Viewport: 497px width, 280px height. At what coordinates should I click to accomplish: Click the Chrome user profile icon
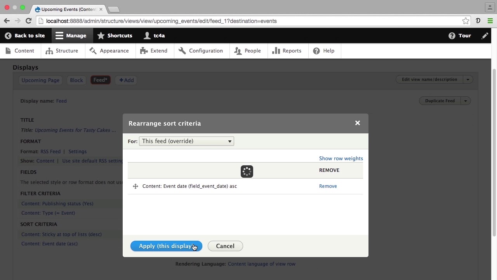[x=490, y=7]
